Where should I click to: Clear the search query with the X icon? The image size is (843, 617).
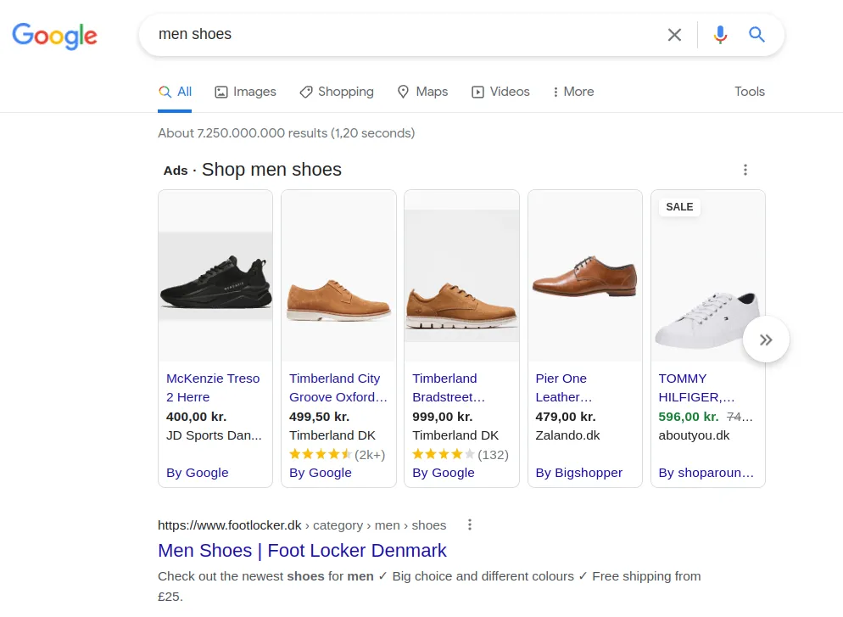pyautogui.click(x=674, y=35)
